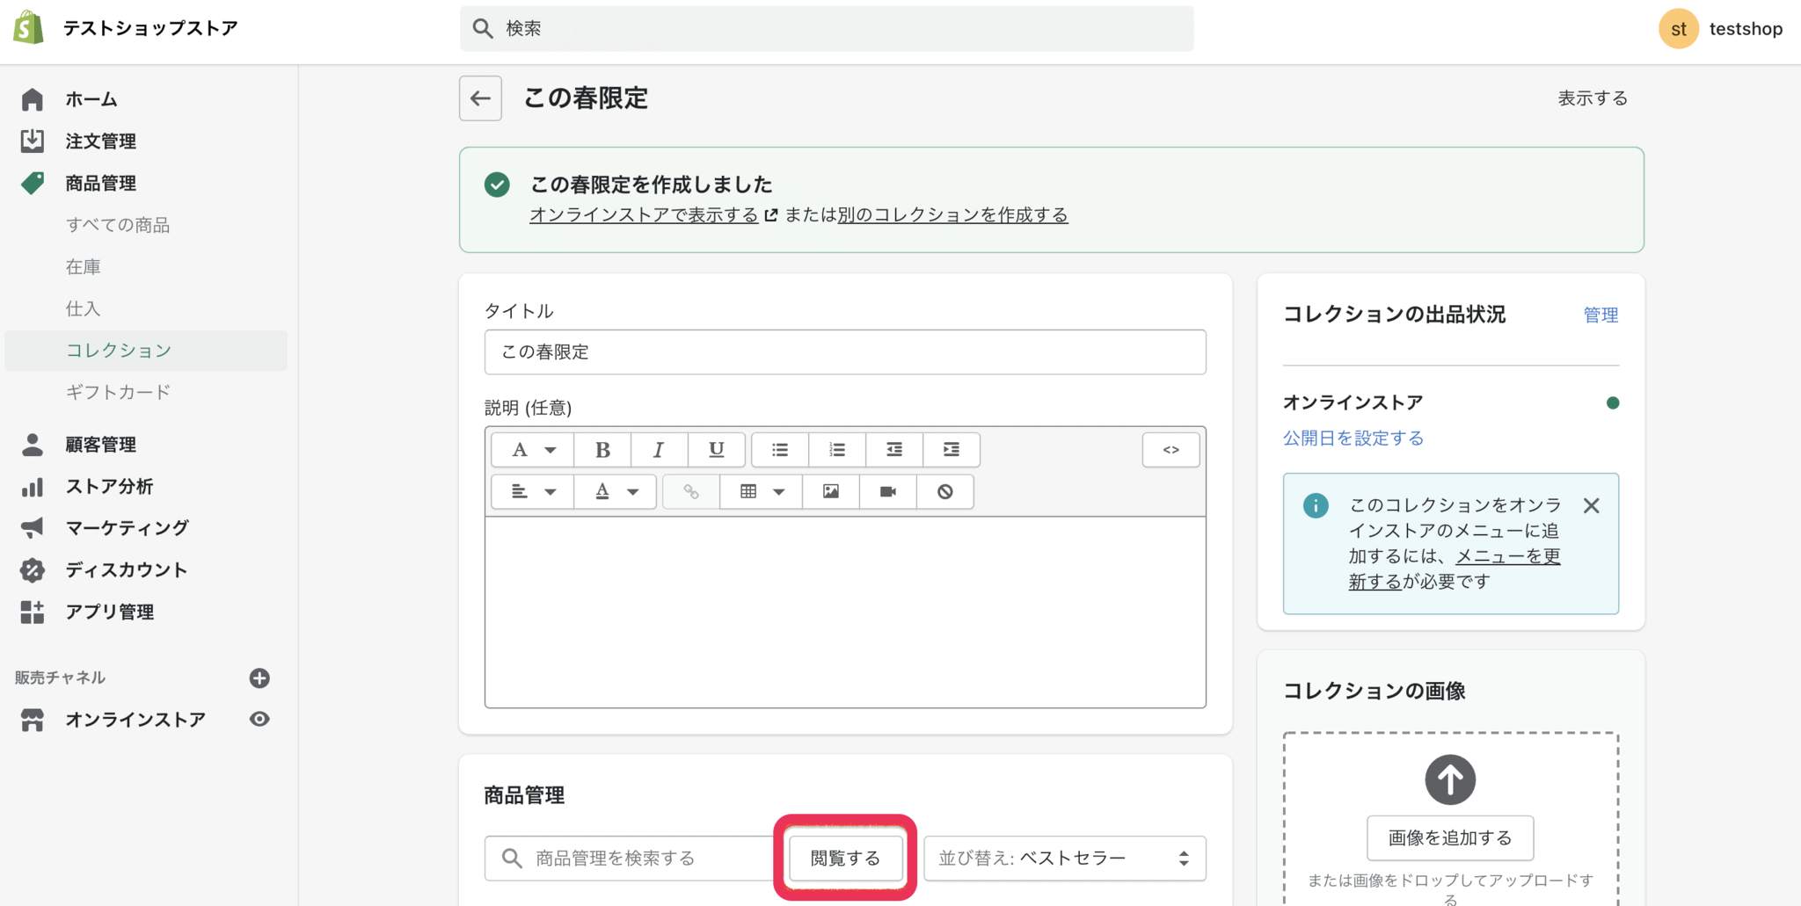The width and height of the screenshot is (1801, 906).
Task: Insert a video into the description editor
Action: point(887,491)
